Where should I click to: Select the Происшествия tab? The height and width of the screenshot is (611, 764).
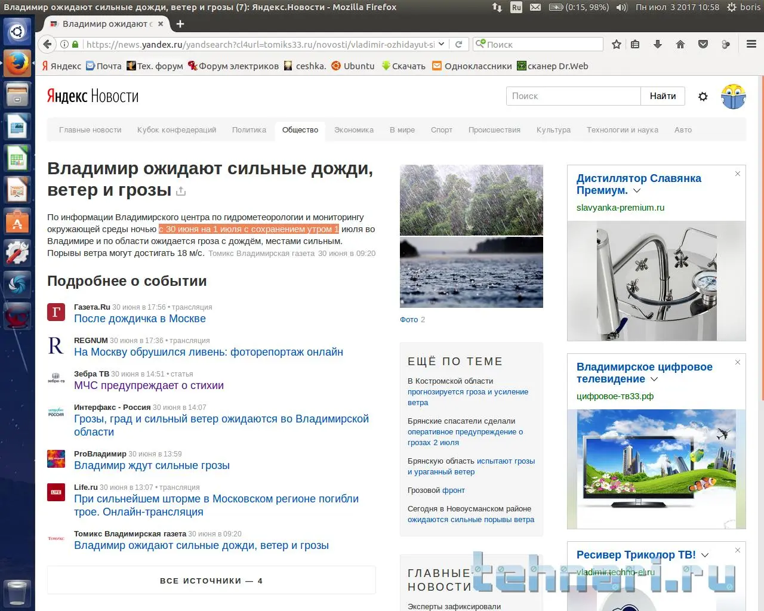(x=494, y=130)
